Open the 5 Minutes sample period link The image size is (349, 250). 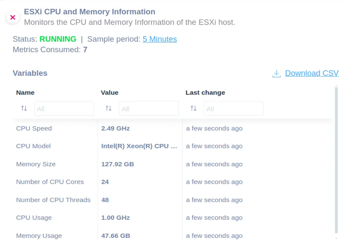(x=160, y=39)
